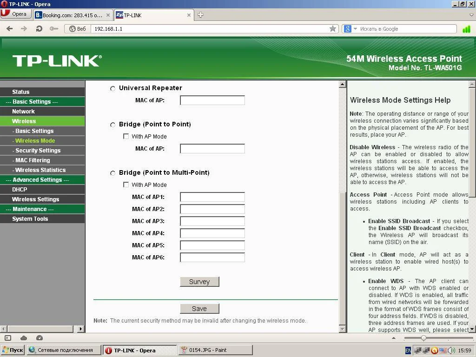Click the password wand key icon

tap(54, 29)
